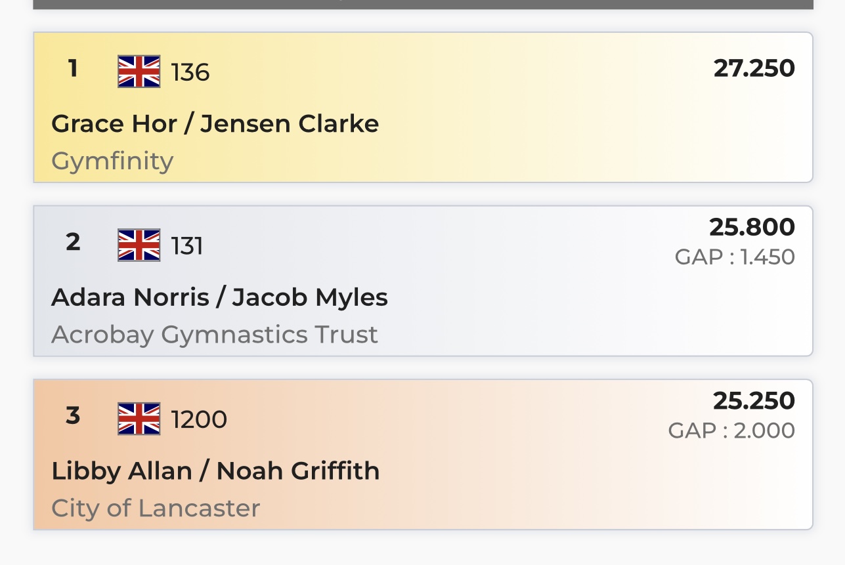Click the GAP : 2.000 label
Screen dimensions: 847x565
(731, 430)
